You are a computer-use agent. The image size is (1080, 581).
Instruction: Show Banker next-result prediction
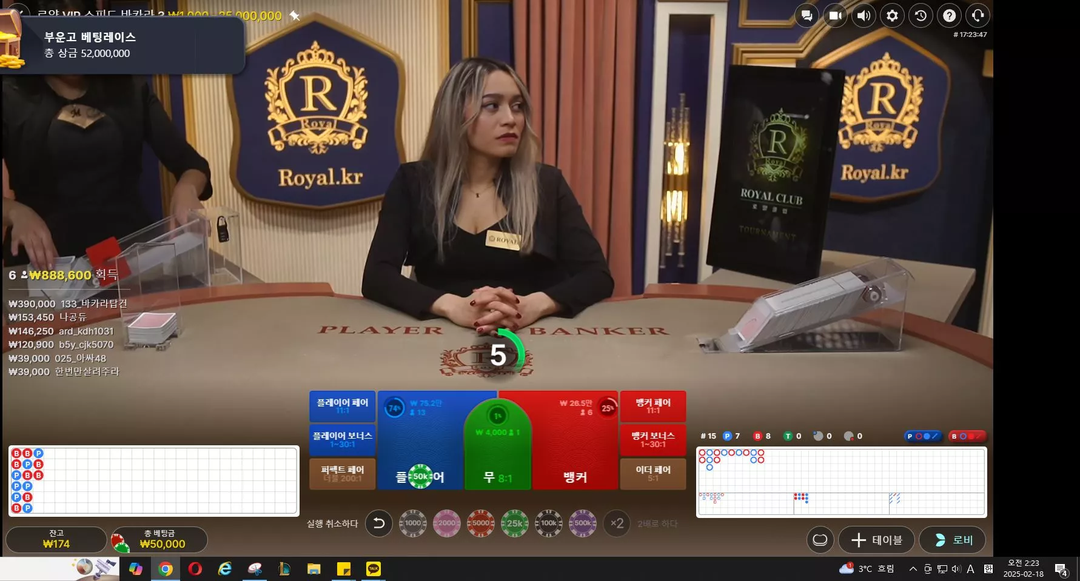point(967,436)
